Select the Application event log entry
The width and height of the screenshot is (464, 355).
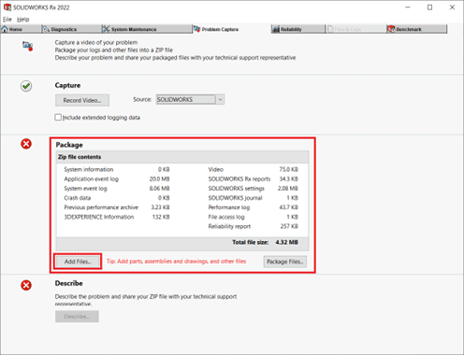[x=117, y=179]
